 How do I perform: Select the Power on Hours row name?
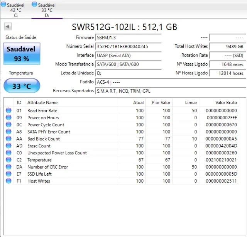click(x=43, y=118)
